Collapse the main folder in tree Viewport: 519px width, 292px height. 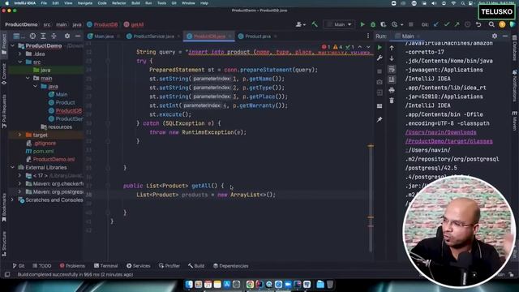(x=28, y=78)
